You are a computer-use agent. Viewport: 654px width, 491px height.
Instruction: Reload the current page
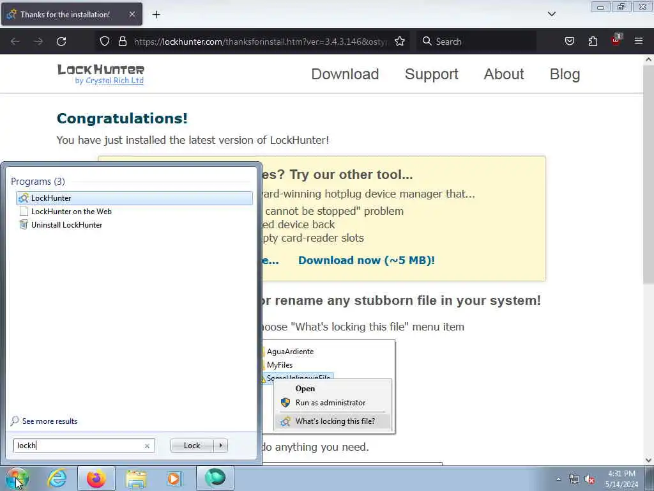click(x=61, y=42)
